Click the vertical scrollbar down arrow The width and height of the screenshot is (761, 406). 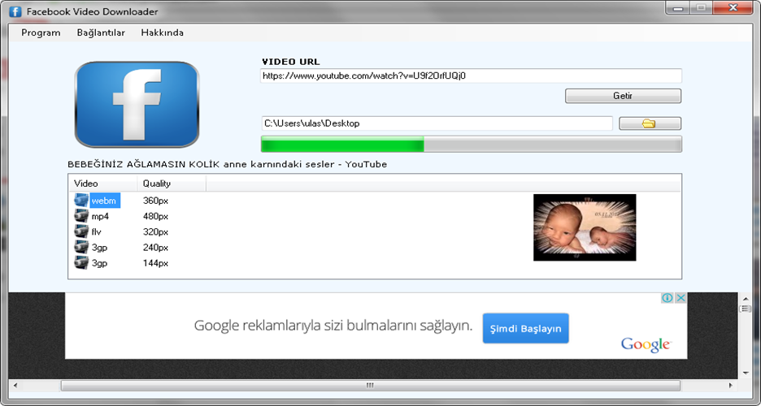click(746, 373)
